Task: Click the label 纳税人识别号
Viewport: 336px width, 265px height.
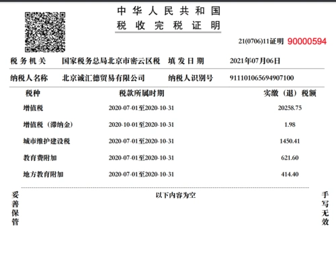Action: pyautogui.click(x=190, y=78)
